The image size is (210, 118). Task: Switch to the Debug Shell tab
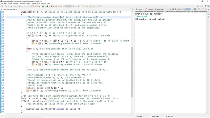click(x=159, y=9)
